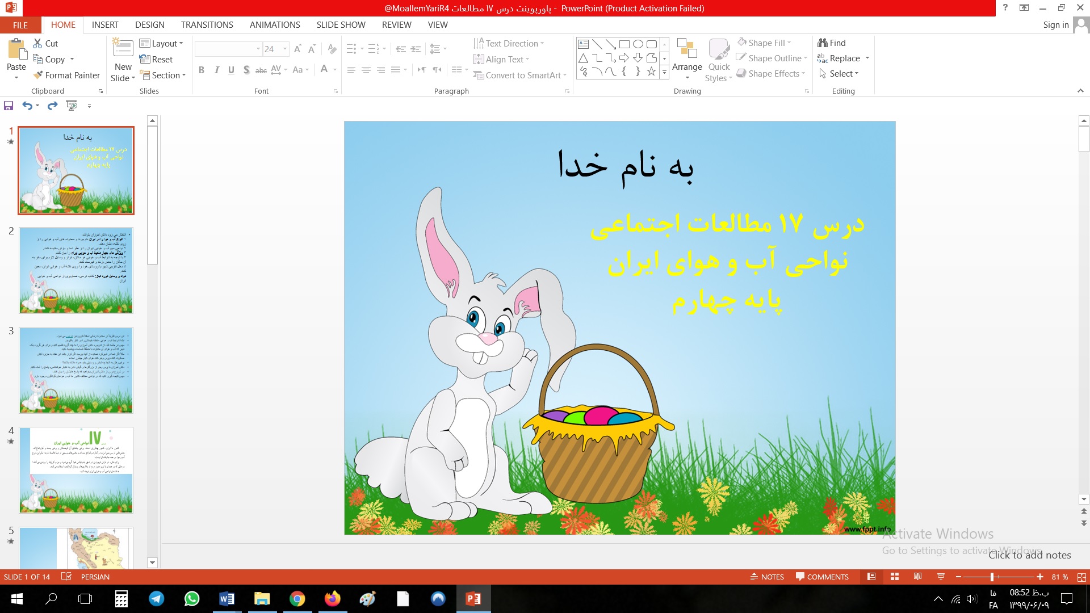
Task: Switch to the TRANSITIONS tab
Action: pos(207,25)
